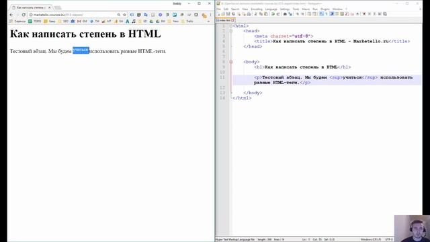Reload the page in Chrome

coord(24,15)
